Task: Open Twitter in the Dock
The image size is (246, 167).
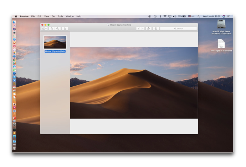Action: click(14, 77)
